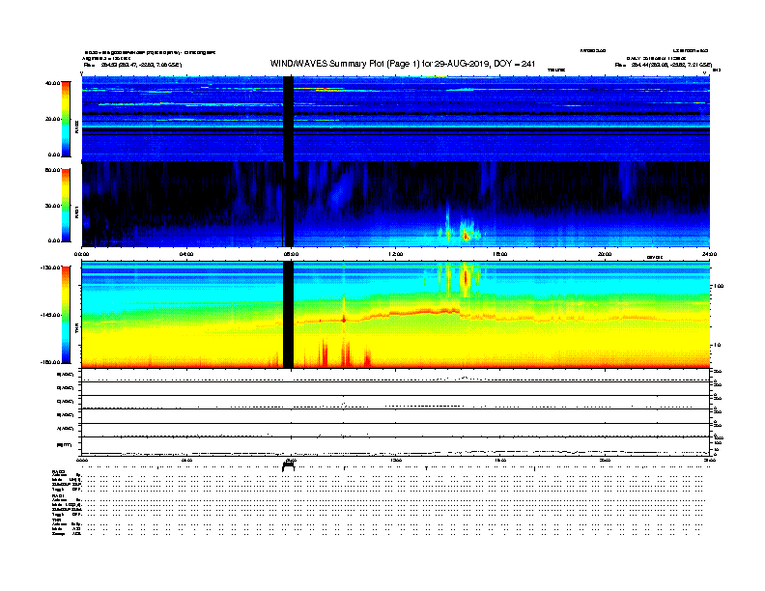765x591 pixels.
Task: Click the RAD1 spectrogram panel
Action: (x=396, y=205)
